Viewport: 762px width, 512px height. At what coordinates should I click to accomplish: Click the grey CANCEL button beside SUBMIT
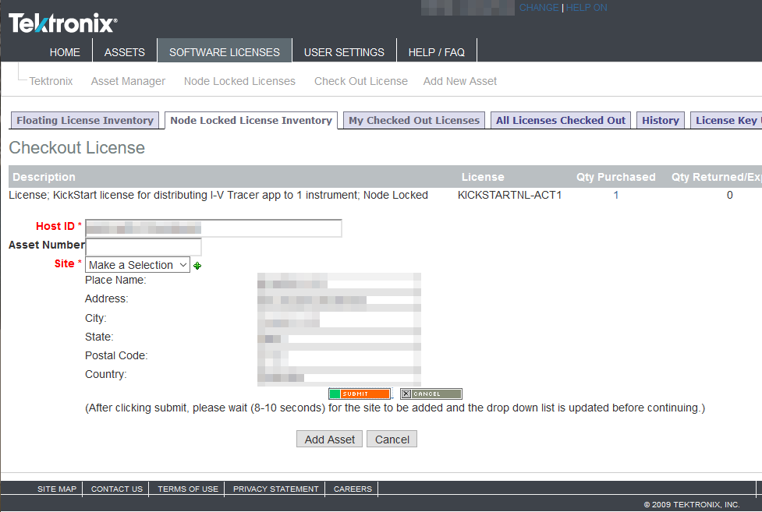pos(431,394)
